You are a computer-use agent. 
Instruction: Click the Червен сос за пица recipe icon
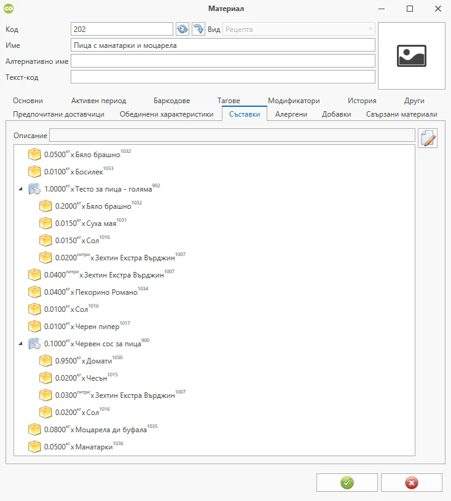point(34,343)
